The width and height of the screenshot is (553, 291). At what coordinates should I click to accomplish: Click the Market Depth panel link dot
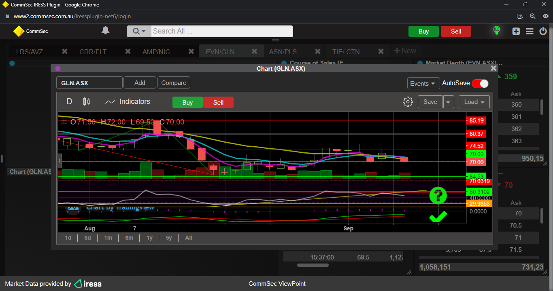(x=420, y=63)
